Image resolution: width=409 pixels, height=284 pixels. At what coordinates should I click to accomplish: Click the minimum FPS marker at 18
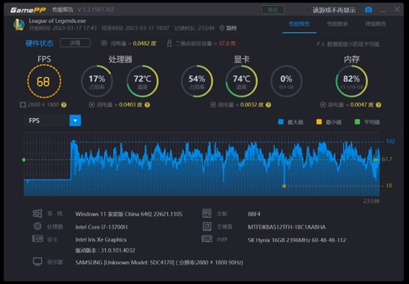click(x=284, y=186)
